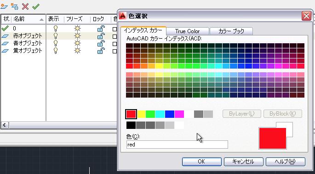Click color box of layer 0
This screenshot has height=174, width=315.
coord(115,29)
